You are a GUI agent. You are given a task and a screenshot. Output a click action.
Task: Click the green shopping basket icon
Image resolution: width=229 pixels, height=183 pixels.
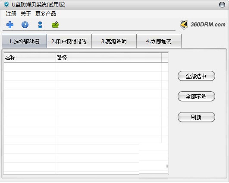pos(55,25)
